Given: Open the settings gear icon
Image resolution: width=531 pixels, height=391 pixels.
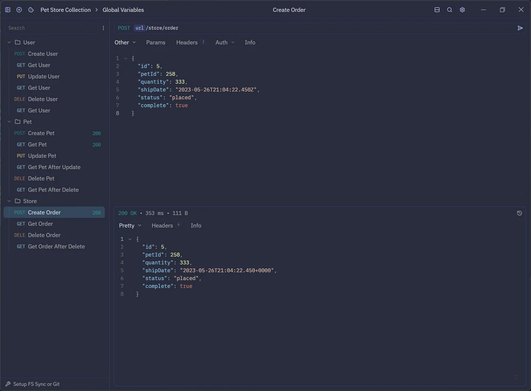Looking at the screenshot, I should coord(463,10).
